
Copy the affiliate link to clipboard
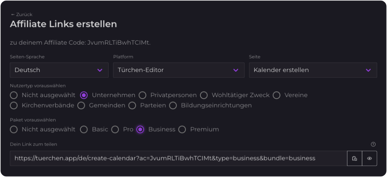(354, 159)
